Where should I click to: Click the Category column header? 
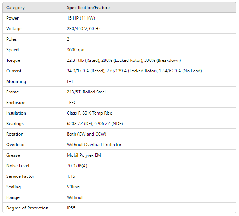click(x=16, y=8)
